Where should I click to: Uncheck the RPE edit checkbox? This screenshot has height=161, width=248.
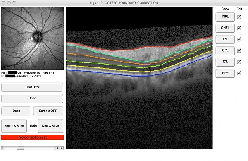239,73
